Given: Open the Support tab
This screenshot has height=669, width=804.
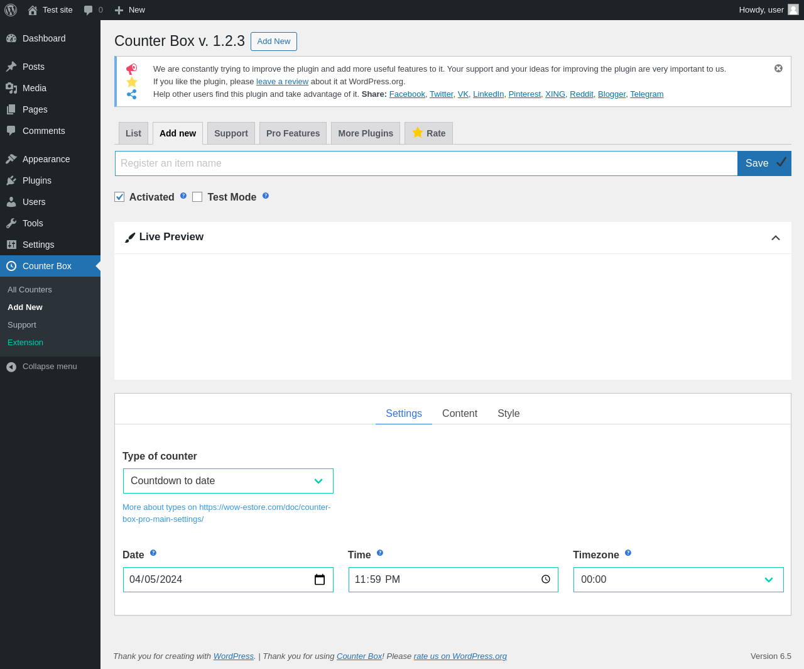Looking at the screenshot, I should coord(231,133).
